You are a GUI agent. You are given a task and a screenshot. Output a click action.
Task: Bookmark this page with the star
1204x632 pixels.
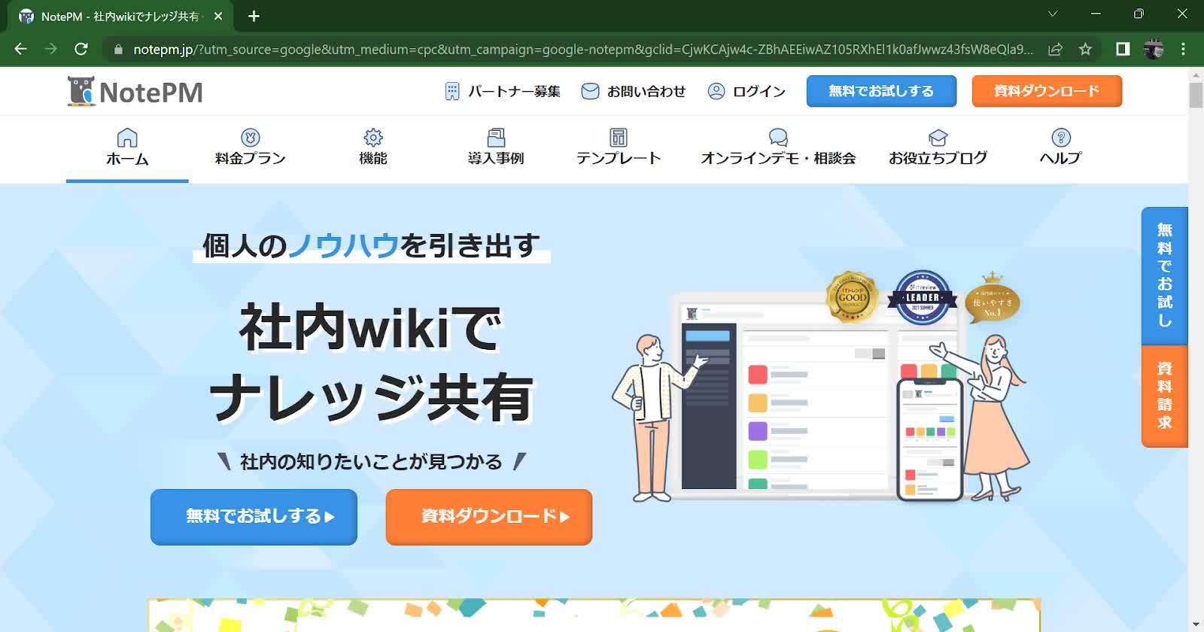tap(1085, 49)
